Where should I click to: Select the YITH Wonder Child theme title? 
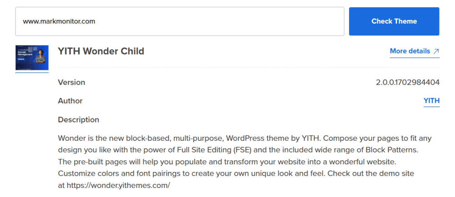101,51
